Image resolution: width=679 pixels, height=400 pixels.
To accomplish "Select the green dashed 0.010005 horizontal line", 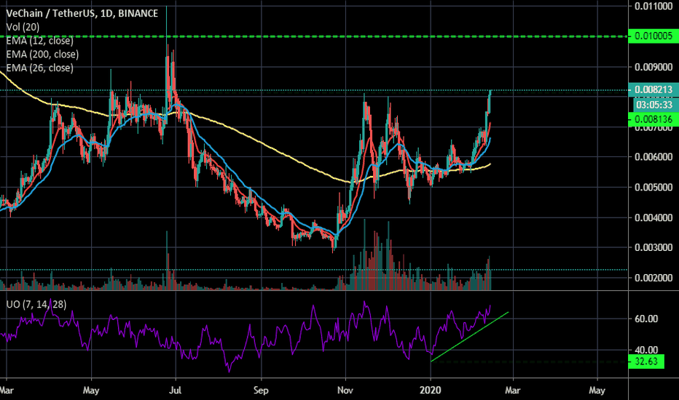I will coord(314,36).
